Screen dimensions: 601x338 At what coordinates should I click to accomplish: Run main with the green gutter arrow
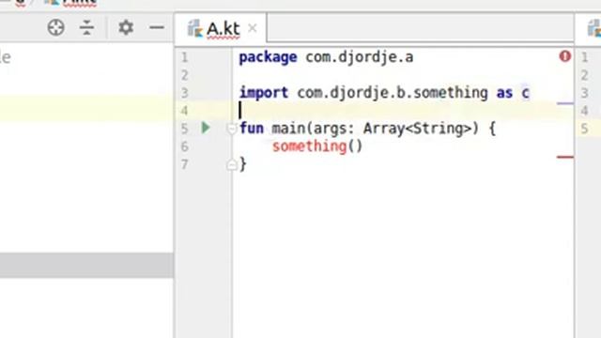click(206, 128)
